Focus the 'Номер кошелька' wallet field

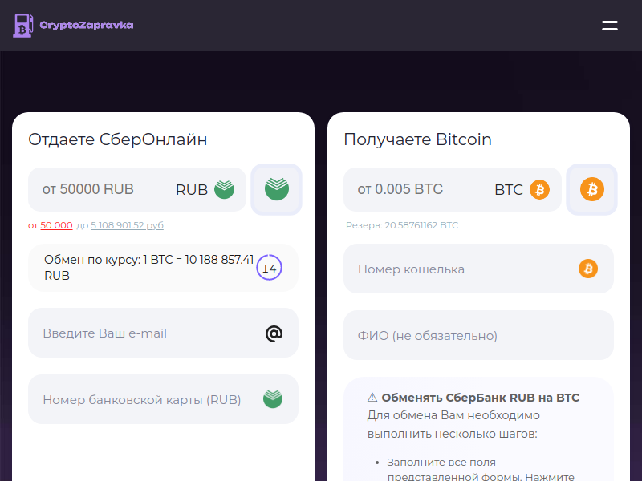(478, 269)
